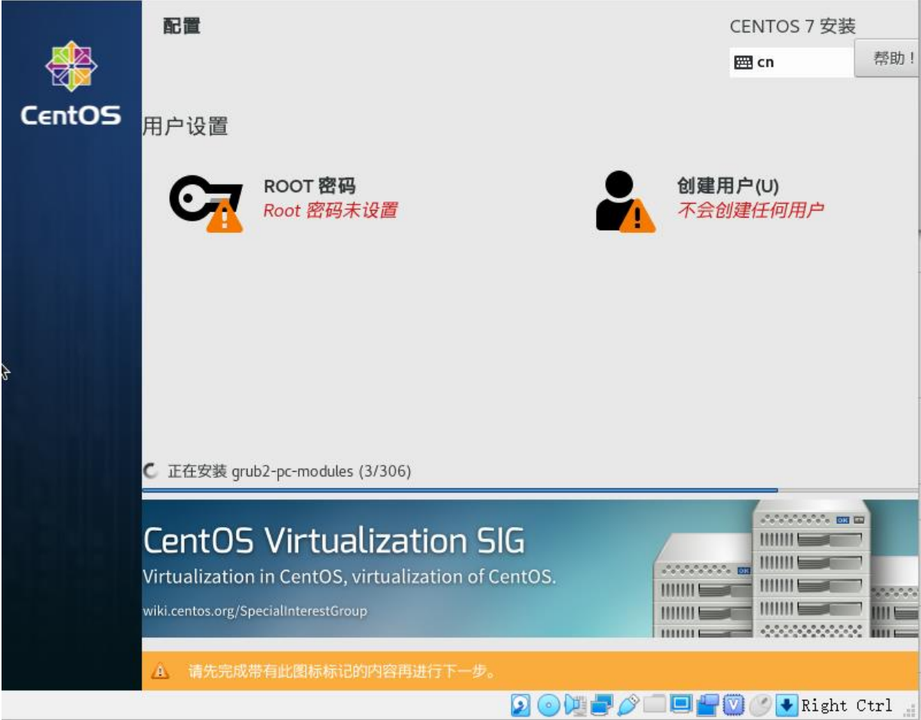This screenshot has width=921, height=720.
Task: Click the 配置 page heading
Action: (x=182, y=26)
